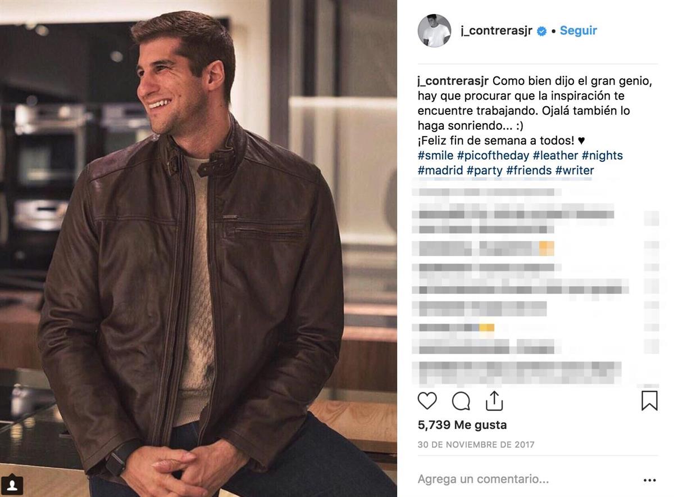Click the share arrow icon
This screenshot has width=674, height=497.
[494, 401]
